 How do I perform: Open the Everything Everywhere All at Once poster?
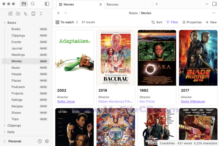(x=116, y=127)
